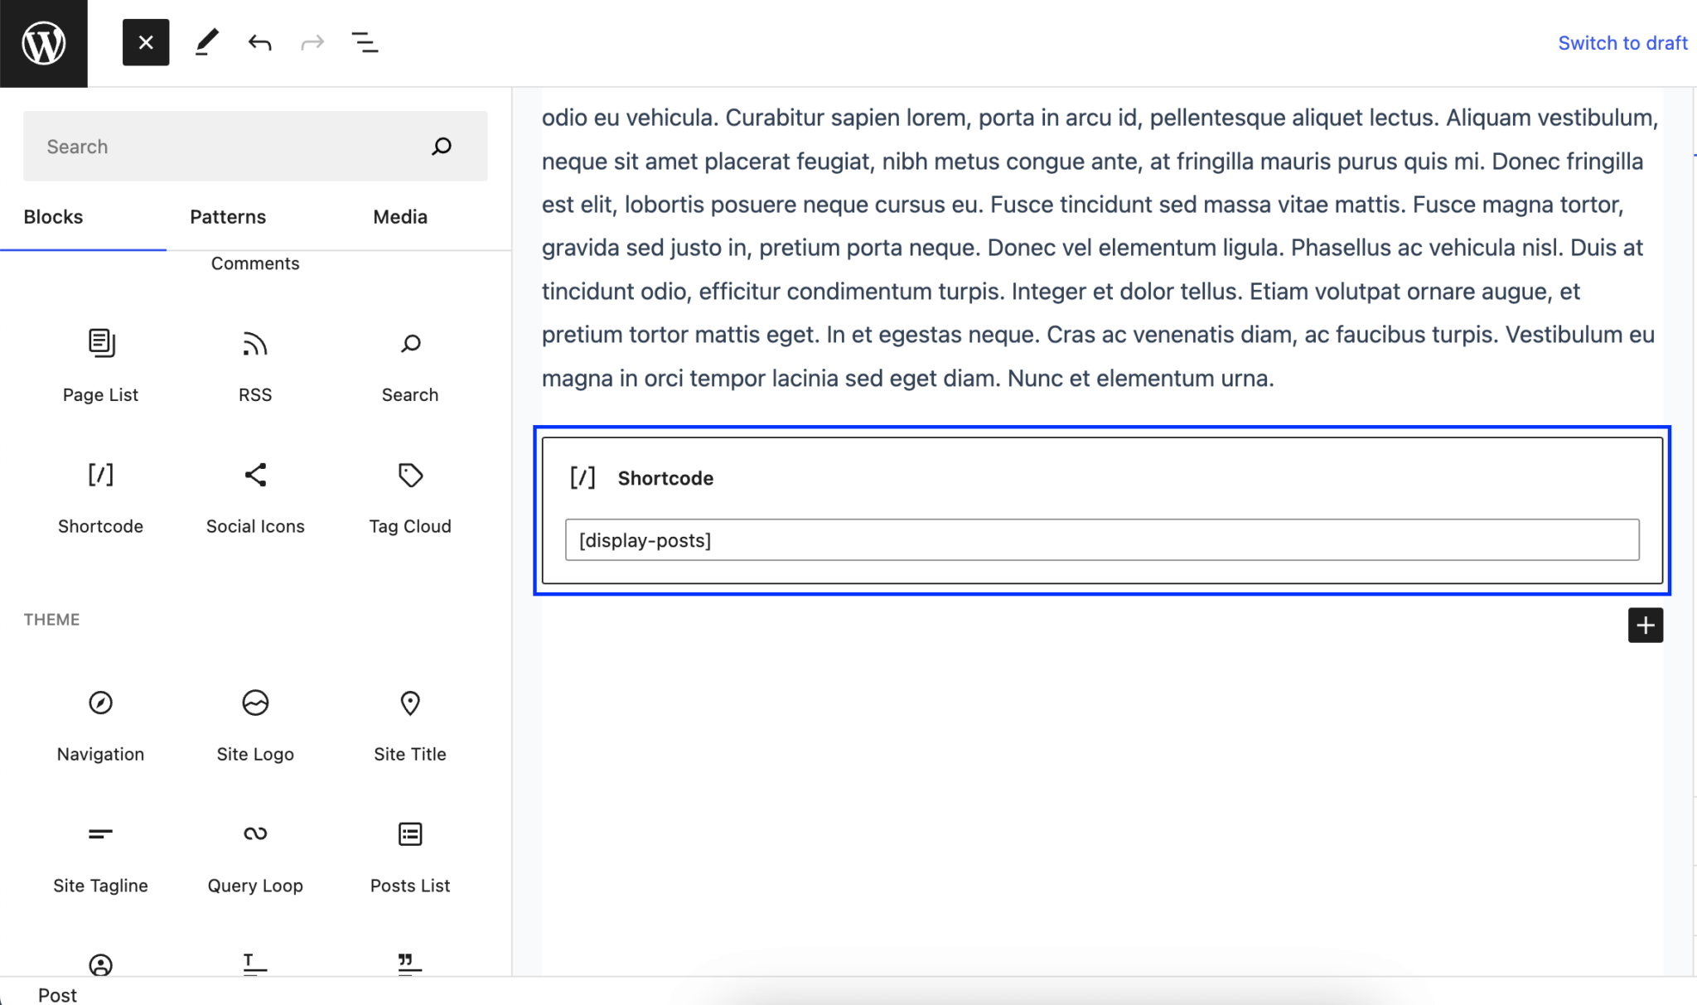Click the Shortcode block heading in editor
This screenshot has width=1697, height=1005.
(x=665, y=478)
